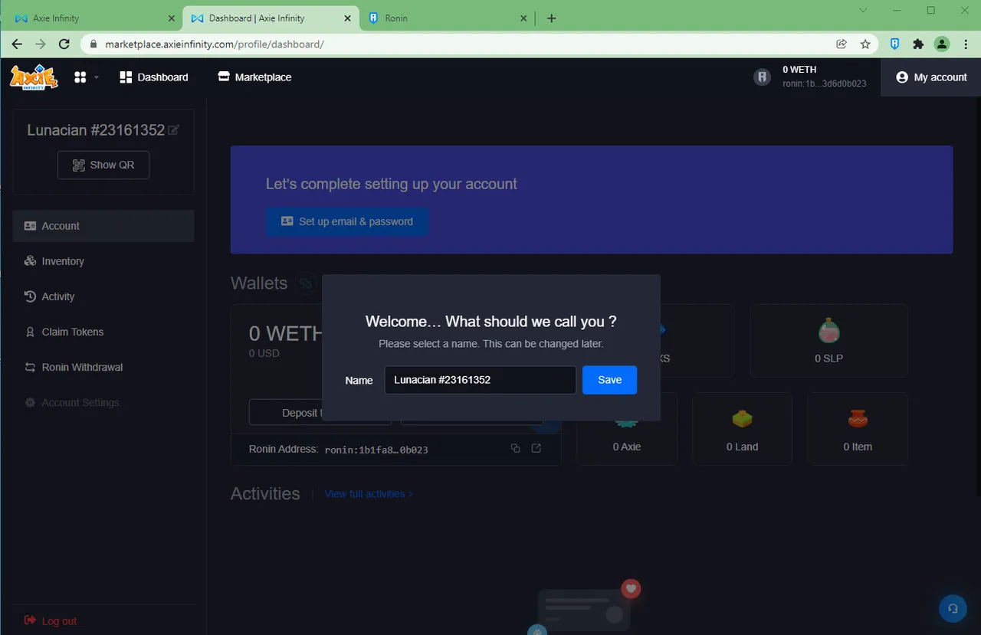View the site lock icon in address bar

[94, 44]
